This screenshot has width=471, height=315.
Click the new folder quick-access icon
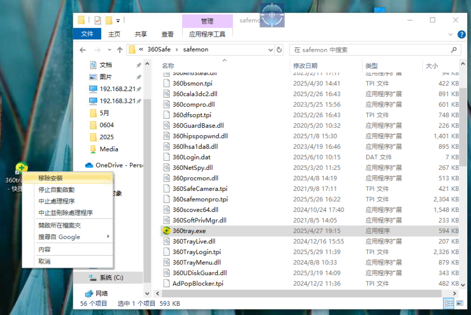click(x=109, y=20)
